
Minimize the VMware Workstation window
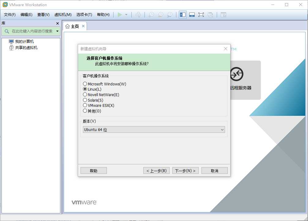point(273,5)
